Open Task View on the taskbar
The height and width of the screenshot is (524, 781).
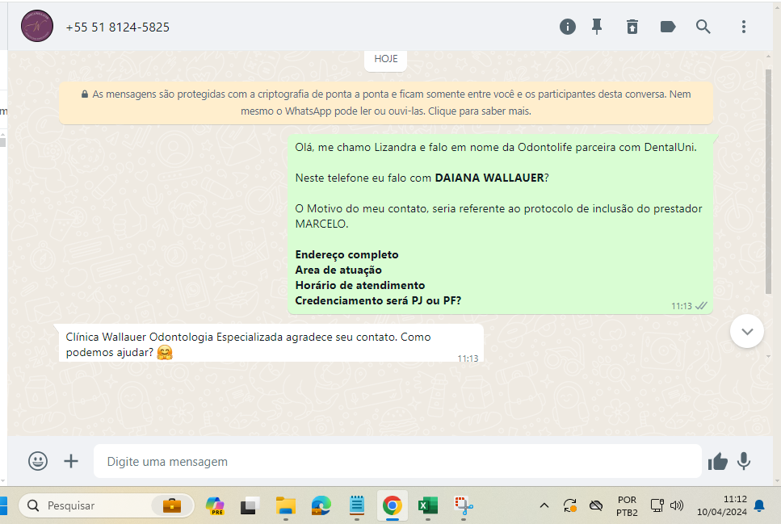250,505
